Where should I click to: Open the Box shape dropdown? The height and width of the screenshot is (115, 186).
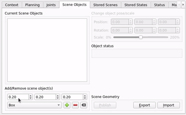[x=34, y=105]
